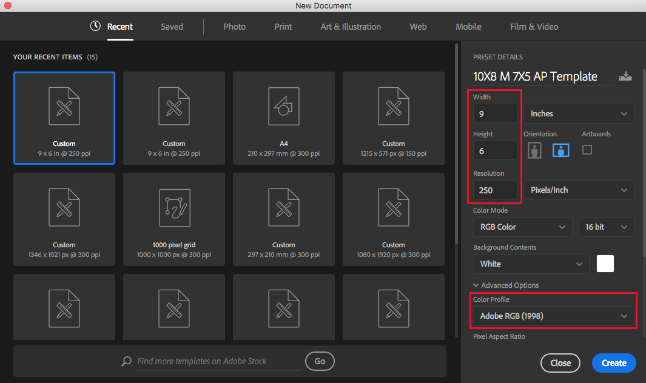The width and height of the screenshot is (646, 383).
Task: Click the Close button
Action: [560, 363]
